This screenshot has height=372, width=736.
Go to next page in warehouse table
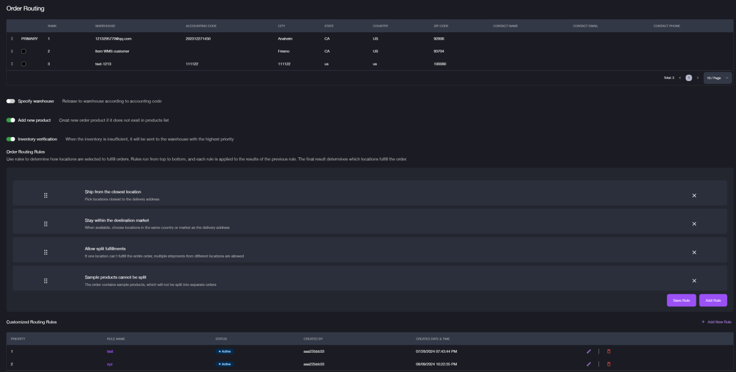[697, 78]
